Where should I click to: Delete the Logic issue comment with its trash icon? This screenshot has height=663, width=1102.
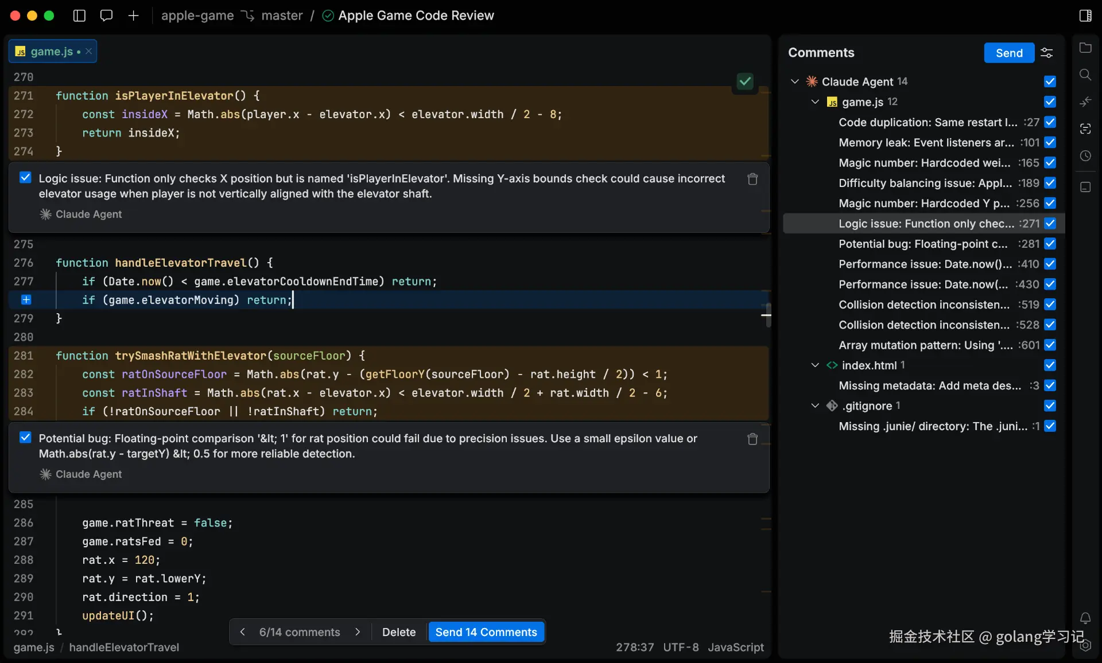752,179
